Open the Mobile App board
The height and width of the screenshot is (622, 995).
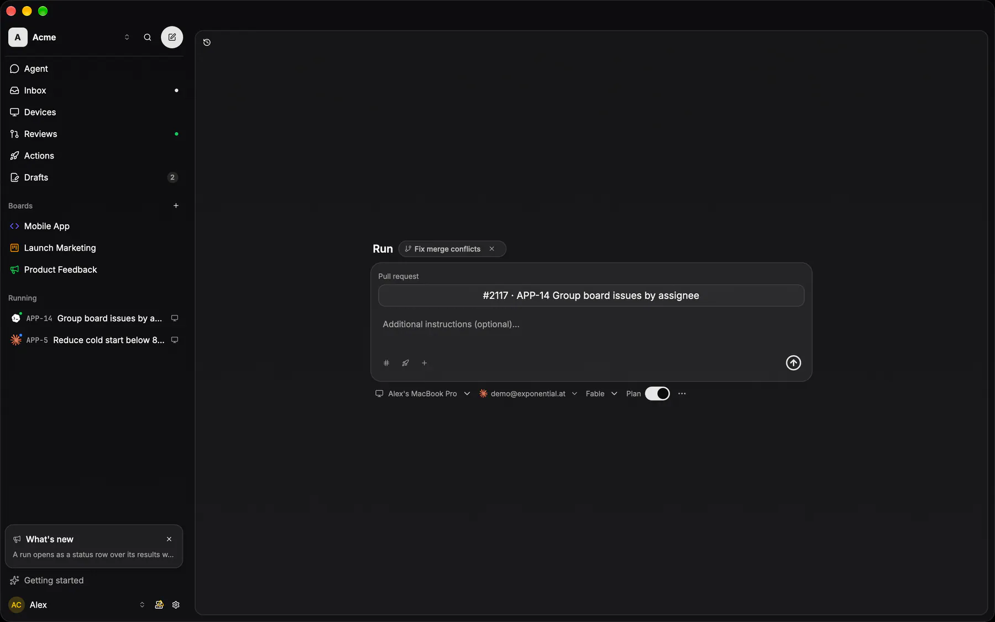pos(94,226)
